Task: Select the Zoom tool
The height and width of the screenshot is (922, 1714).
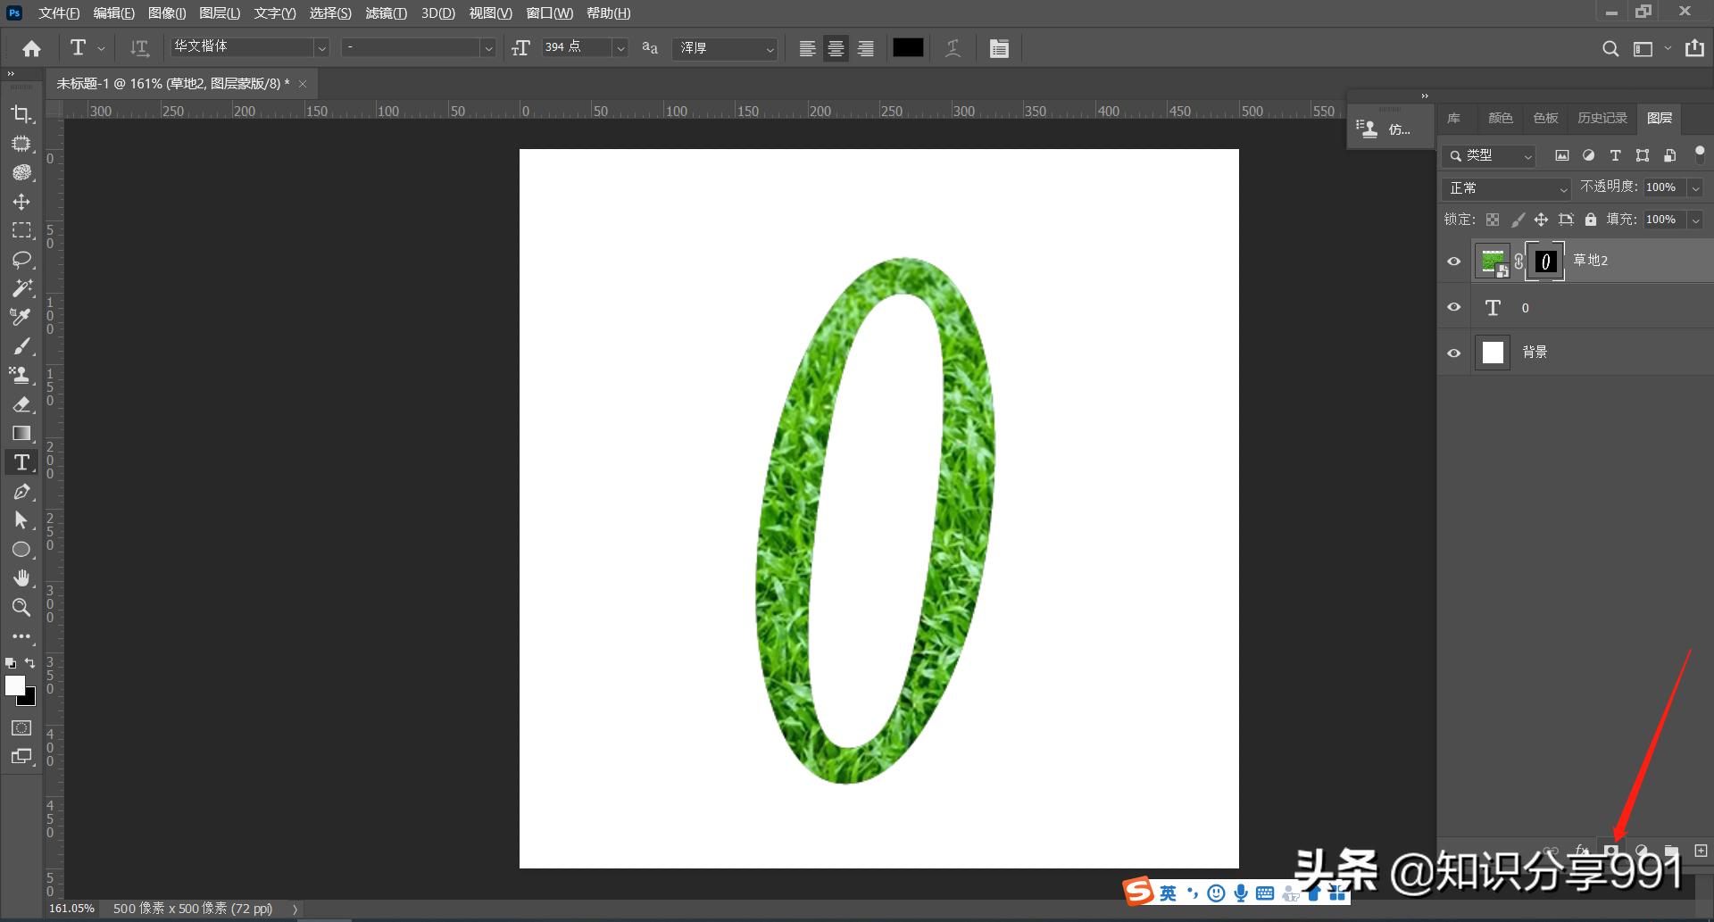Action: coord(21,608)
